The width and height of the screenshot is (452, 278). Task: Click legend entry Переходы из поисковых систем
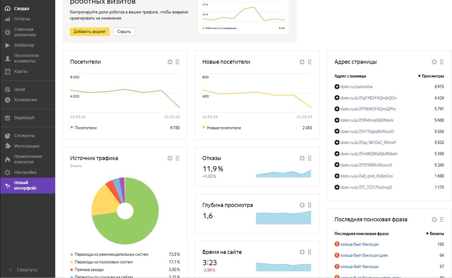(104, 262)
